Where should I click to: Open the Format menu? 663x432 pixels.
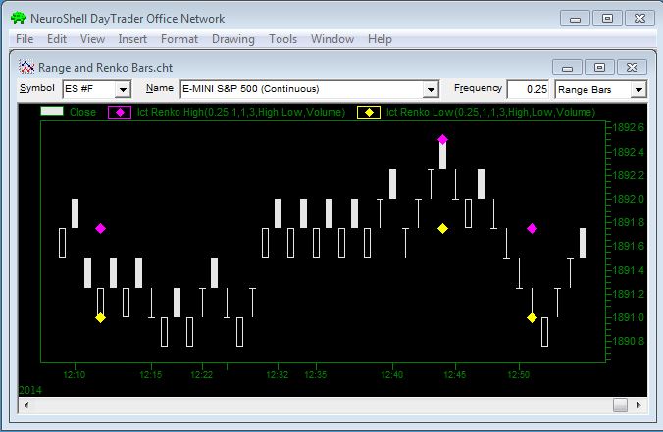(x=179, y=39)
